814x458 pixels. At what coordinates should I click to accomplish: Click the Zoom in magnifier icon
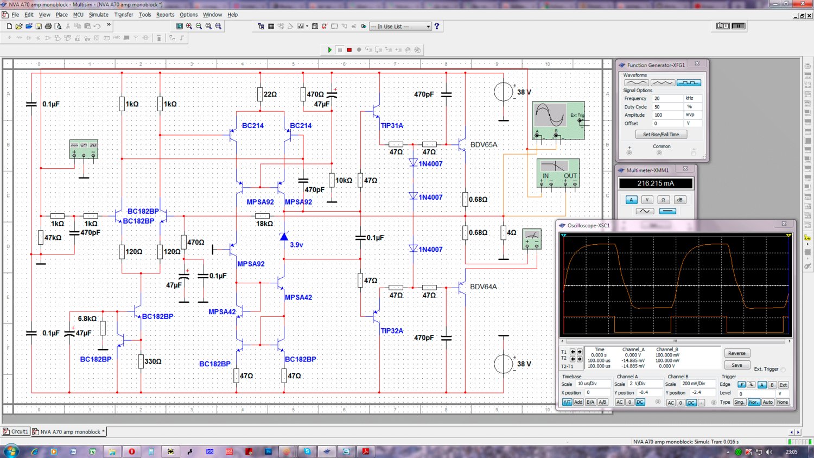coord(189,26)
